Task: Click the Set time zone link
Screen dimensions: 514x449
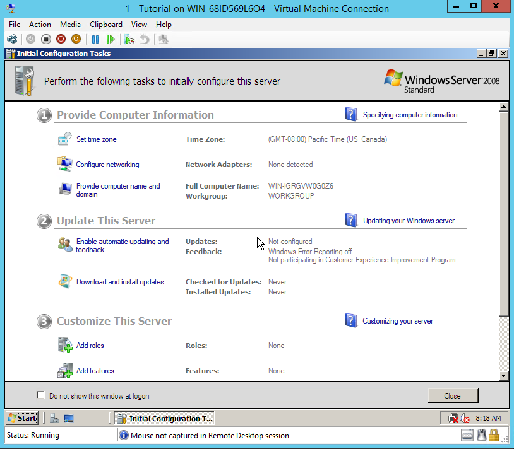Action: [97, 139]
